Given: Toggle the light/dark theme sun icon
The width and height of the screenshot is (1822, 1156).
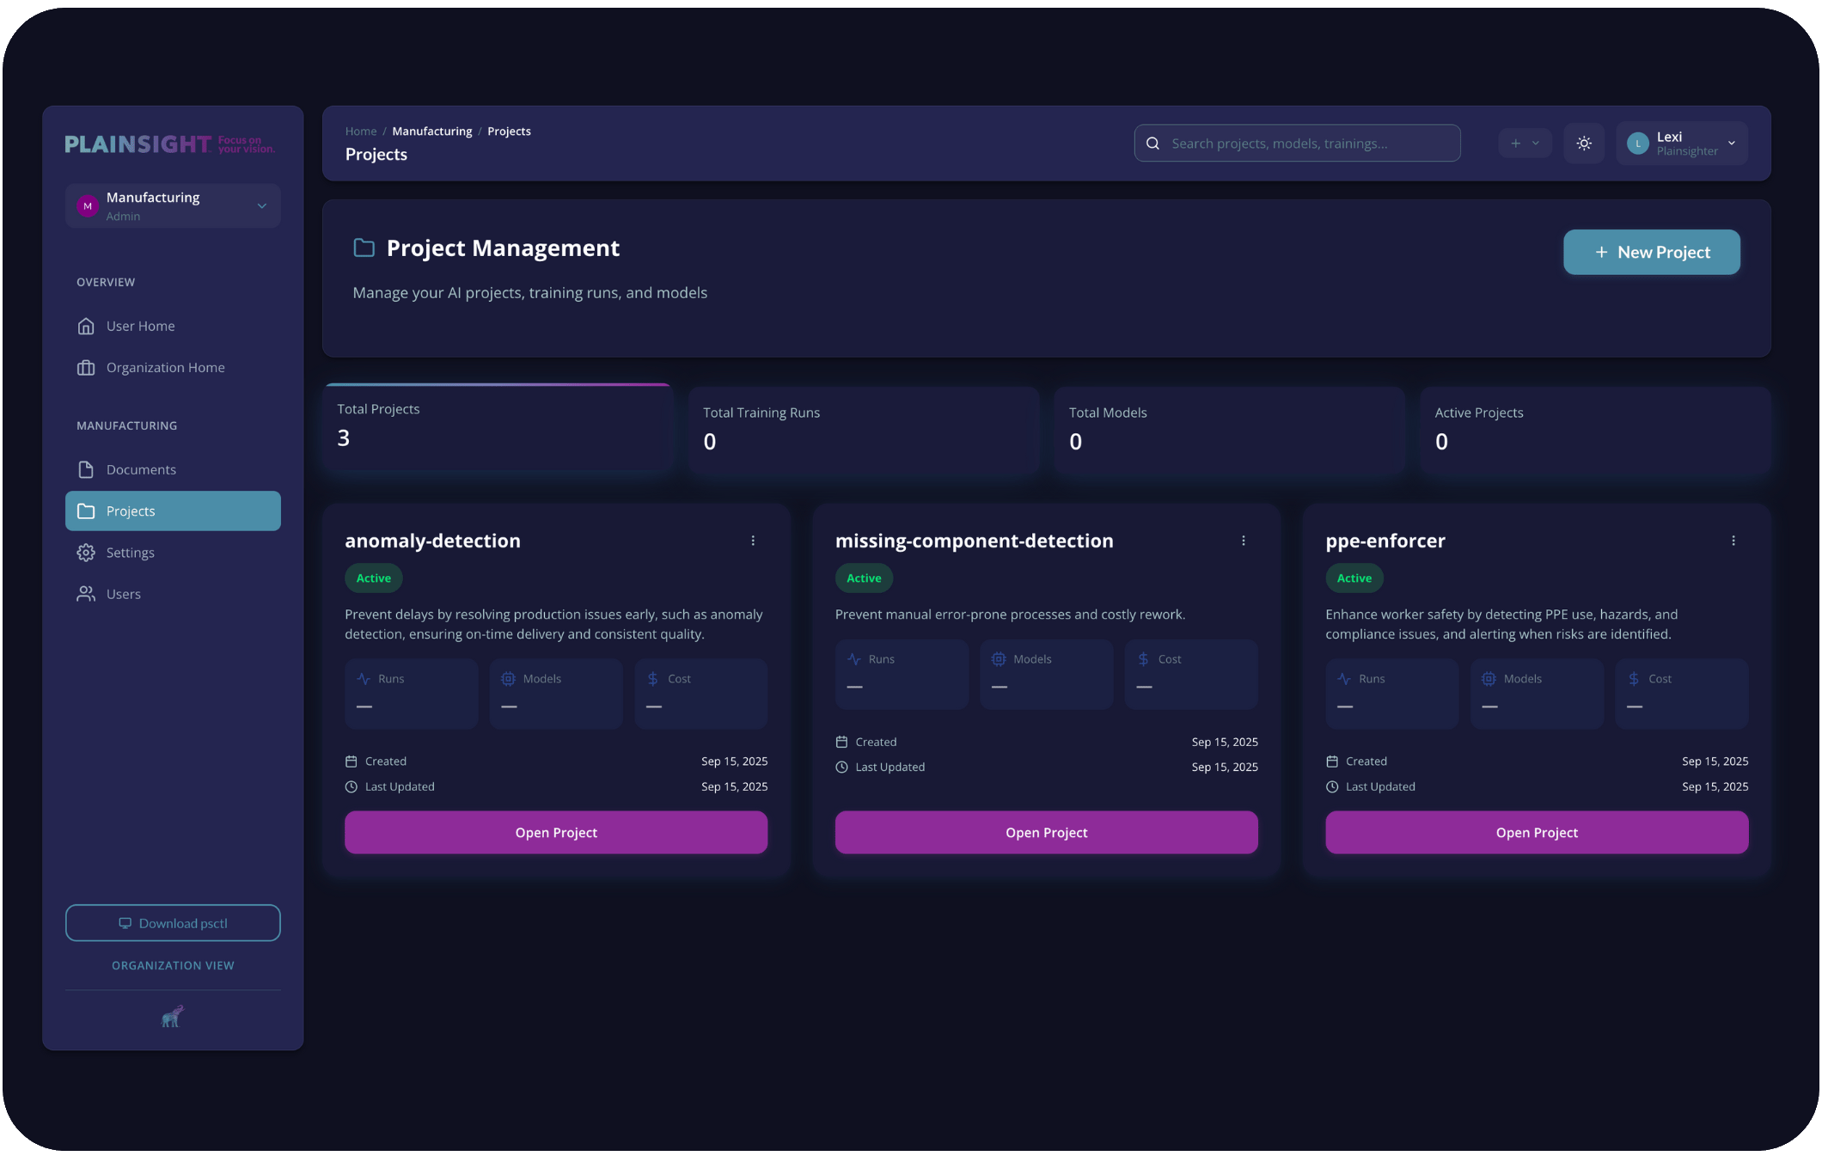Looking at the screenshot, I should [x=1584, y=144].
